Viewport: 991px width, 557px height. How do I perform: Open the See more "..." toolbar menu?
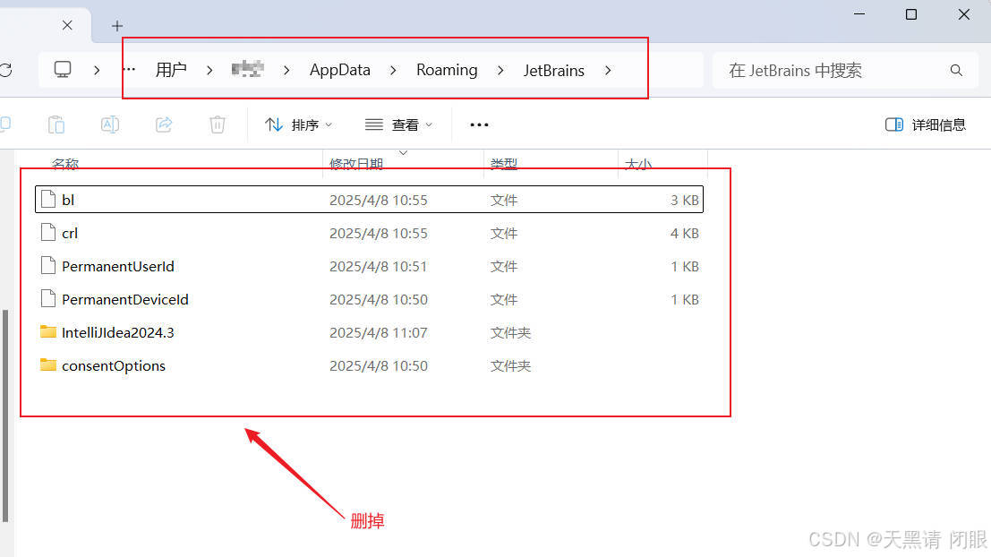pos(479,124)
